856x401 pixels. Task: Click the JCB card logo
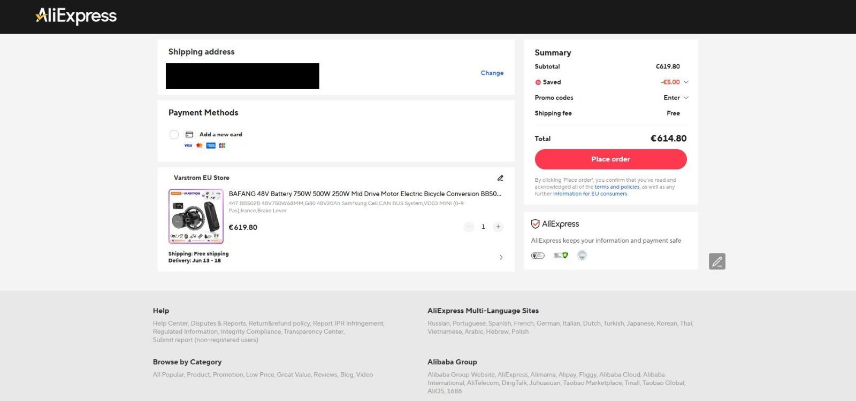click(222, 145)
